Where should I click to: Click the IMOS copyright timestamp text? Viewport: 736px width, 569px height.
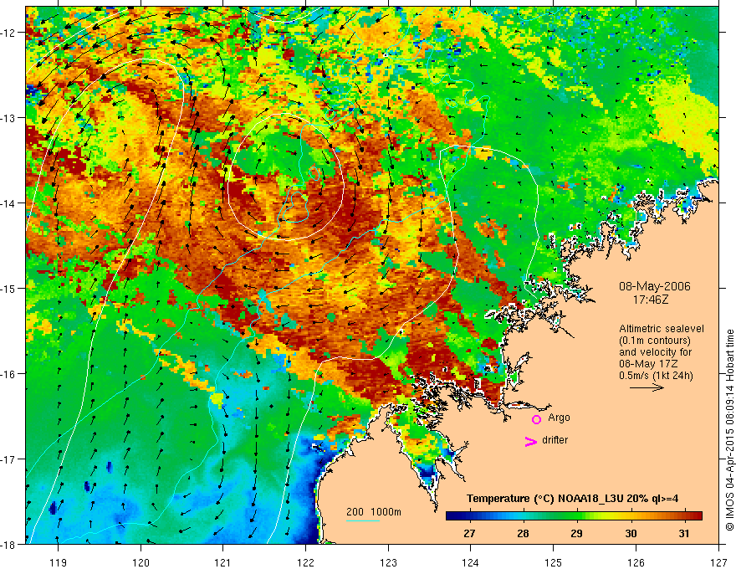pos(729,429)
